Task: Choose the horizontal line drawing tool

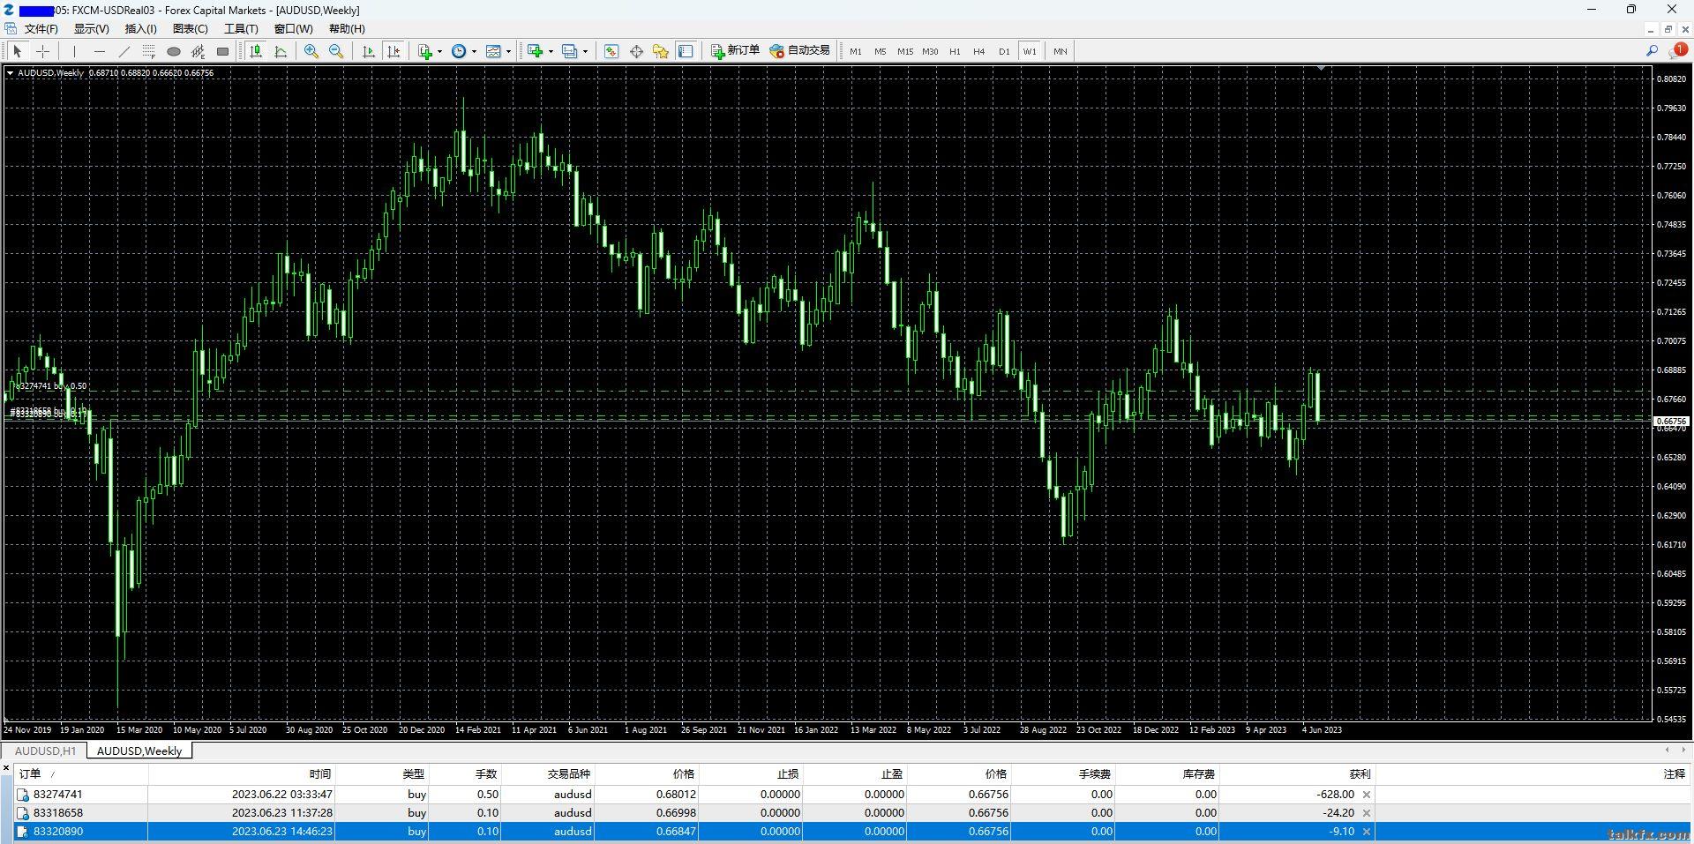Action: 100,51
